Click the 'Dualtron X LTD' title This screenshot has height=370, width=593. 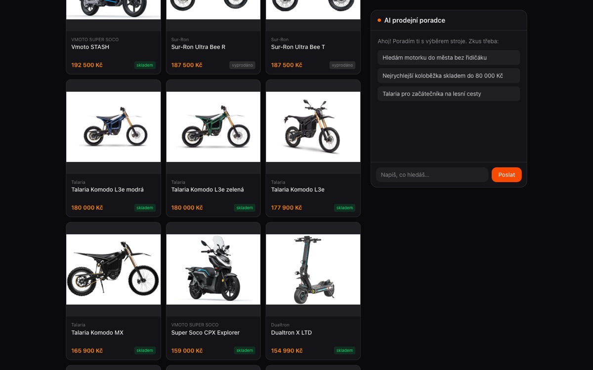pyautogui.click(x=292, y=333)
